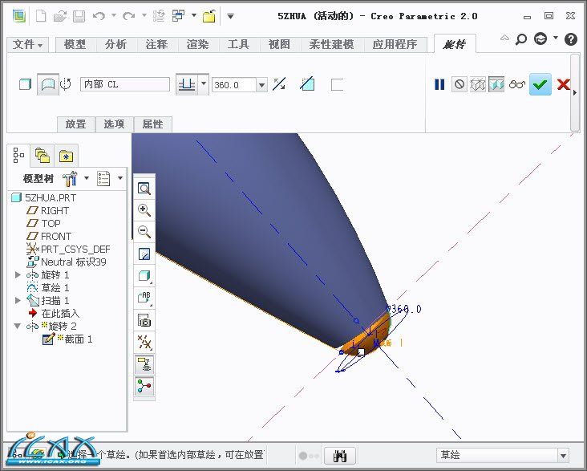The height and width of the screenshot is (471, 587).
Task: Expand the 旋转 1 tree node
Action: [18, 275]
